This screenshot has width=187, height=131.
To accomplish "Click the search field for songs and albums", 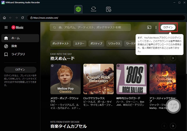I will click(x=90, y=27).
